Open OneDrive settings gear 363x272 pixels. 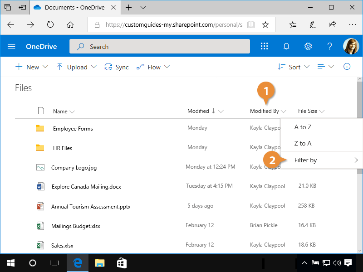tap(308, 46)
